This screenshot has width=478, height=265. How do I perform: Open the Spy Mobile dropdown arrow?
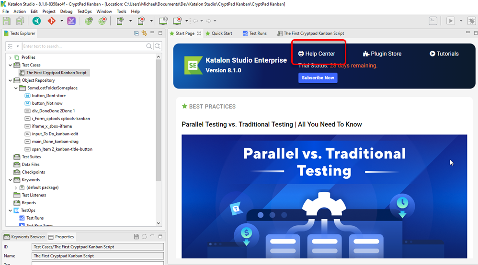pos(130,21)
